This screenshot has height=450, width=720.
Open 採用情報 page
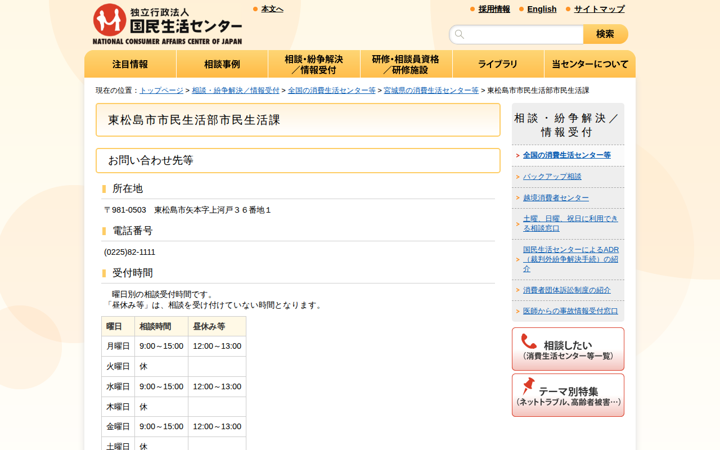click(494, 9)
